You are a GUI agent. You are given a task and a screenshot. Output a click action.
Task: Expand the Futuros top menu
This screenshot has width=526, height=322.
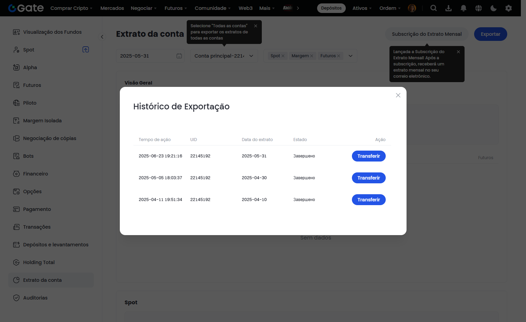(176, 8)
